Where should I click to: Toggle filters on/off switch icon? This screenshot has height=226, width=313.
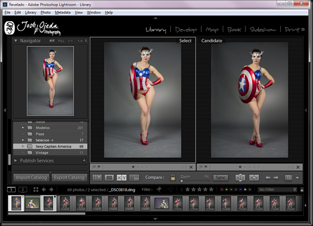point(302,190)
